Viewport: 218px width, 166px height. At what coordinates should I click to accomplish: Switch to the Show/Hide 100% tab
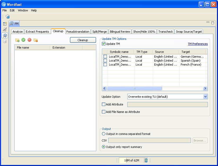144,32
